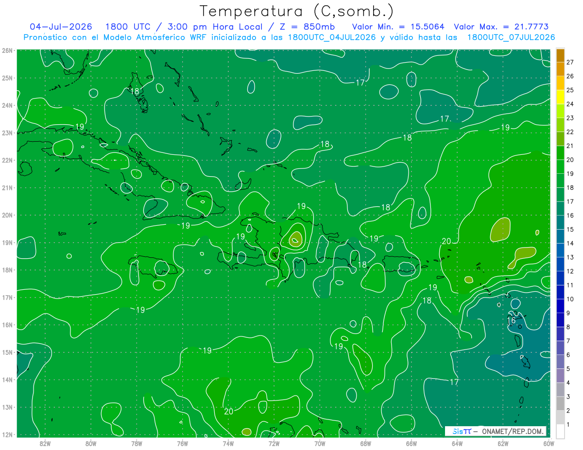The image size is (583, 450).
Task: Pick the teal legend swatch between 15 and 16
Action: point(560,222)
